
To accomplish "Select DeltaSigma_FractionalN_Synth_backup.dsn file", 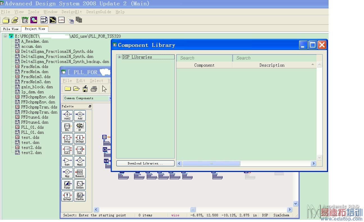I will coord(65,62).
